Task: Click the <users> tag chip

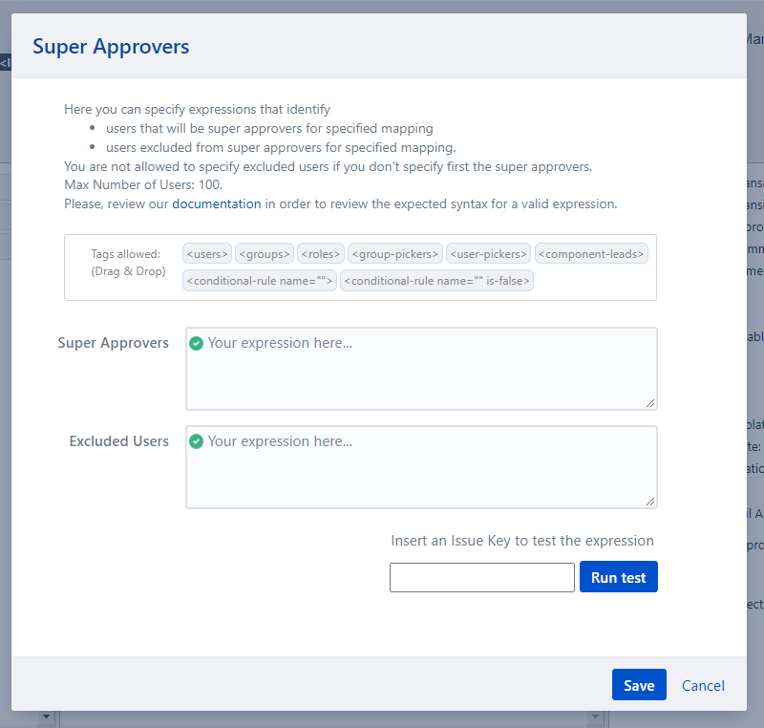Action: click(x=207, y=253)
